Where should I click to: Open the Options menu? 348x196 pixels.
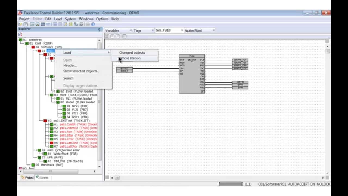click(x=102, y=19)
